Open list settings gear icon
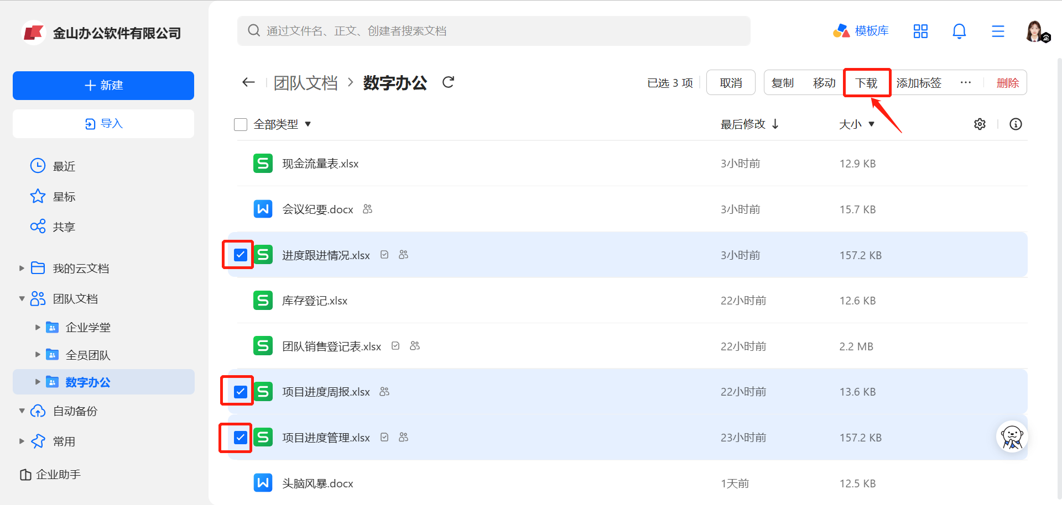 [x=980, y=124]
